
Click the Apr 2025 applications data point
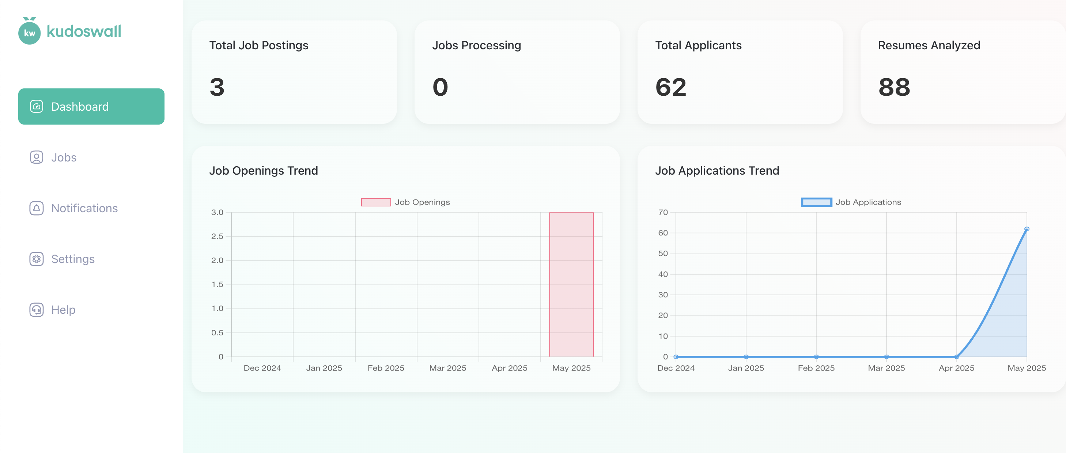(956, 357)
